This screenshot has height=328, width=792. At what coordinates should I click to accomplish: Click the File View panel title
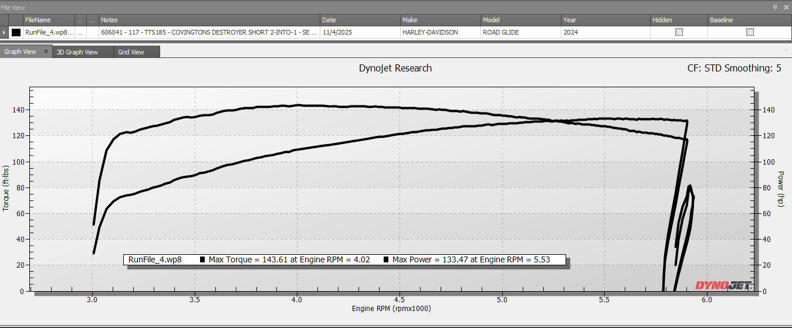(13, 6)
